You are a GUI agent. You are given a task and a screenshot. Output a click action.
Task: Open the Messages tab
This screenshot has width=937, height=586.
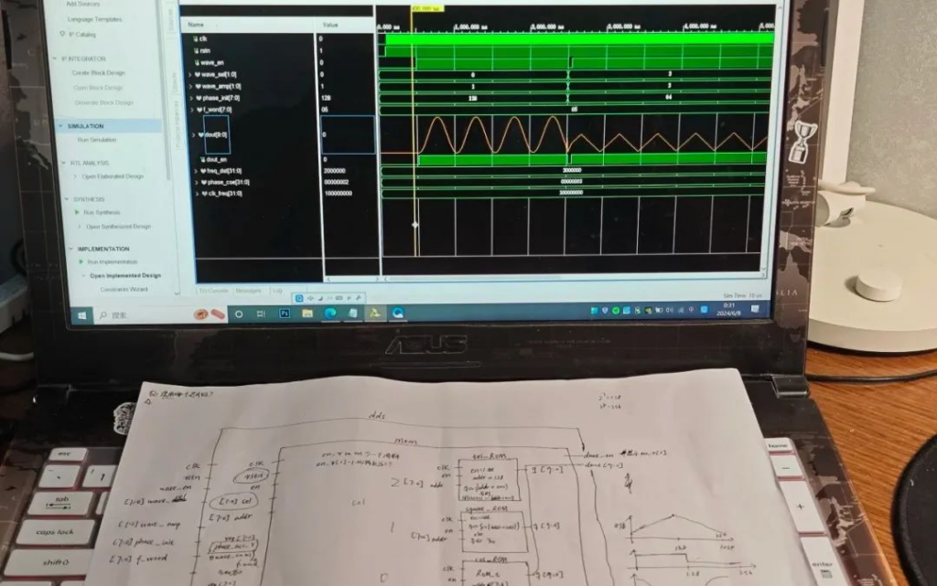point(248,291)
